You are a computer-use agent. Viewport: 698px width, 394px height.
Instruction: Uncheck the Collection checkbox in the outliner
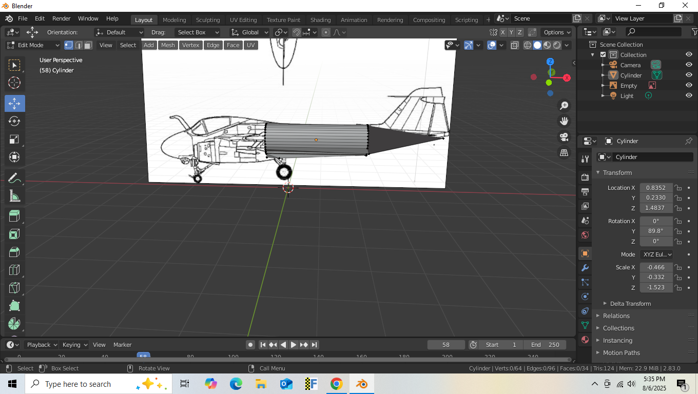(603, 55)
